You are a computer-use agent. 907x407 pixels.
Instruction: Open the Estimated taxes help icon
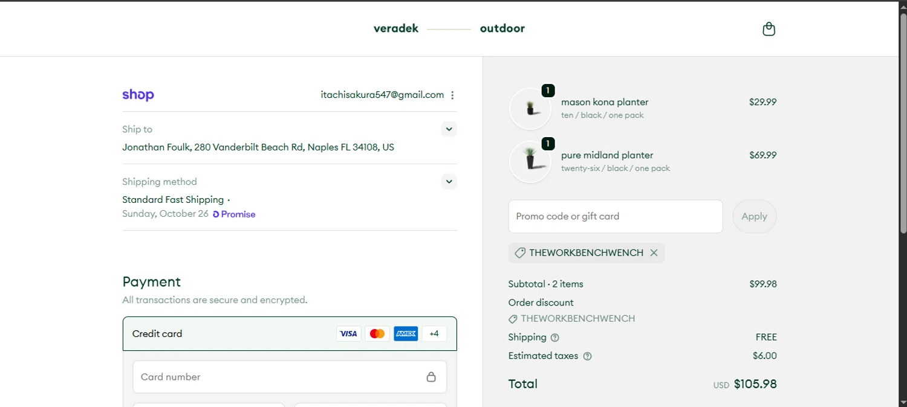pos(587,356)
